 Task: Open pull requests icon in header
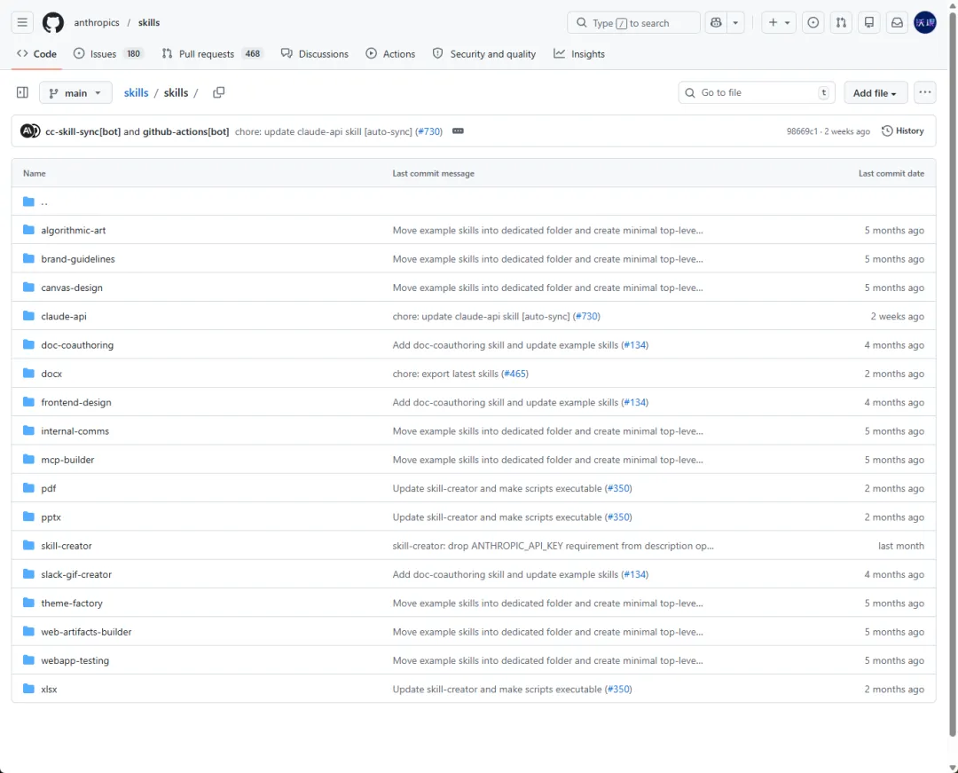click(x=842, y=23)
